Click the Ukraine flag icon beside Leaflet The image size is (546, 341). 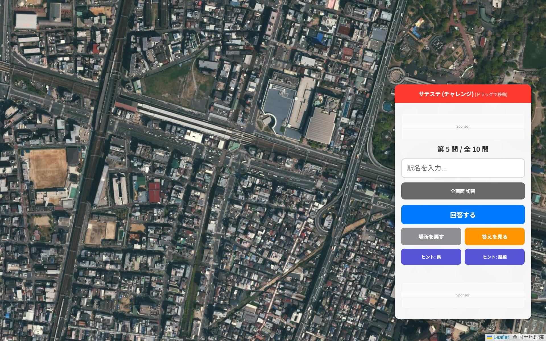tap(489, 337)
